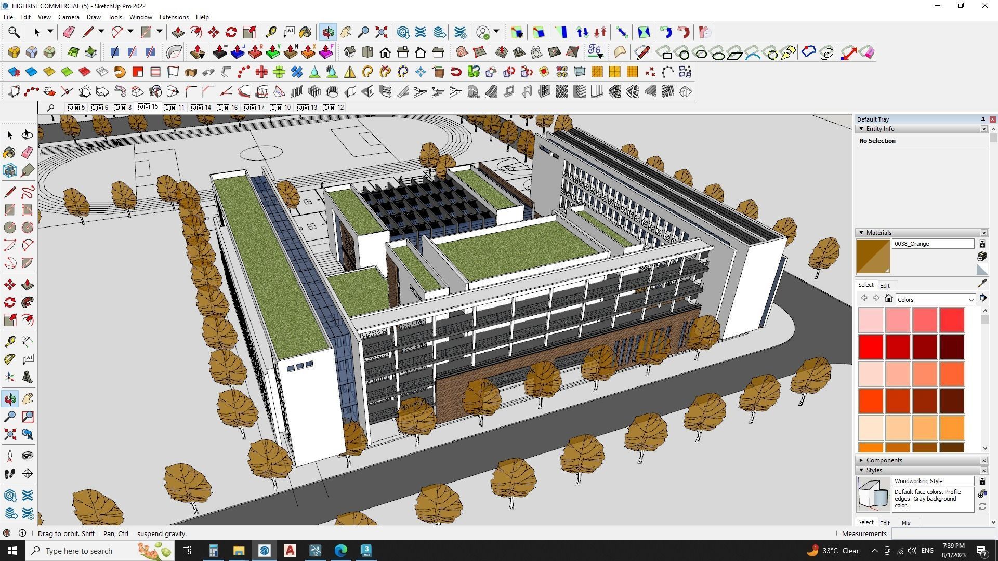Open the Select tool dropdown arrow

(50, 32)
